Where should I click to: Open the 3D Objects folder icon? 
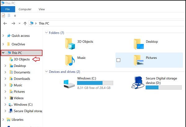coord(70,44)
